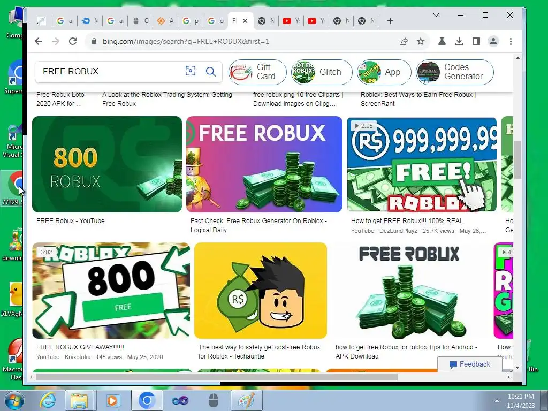
Task: Open the yellow Roblox character thumbnail
Action: point(261,291)
